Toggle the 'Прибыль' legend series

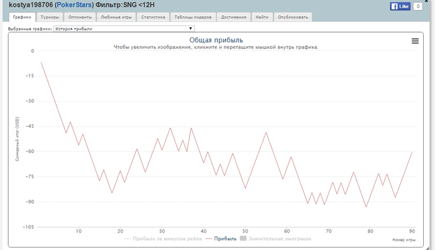(x=221, y=238)
